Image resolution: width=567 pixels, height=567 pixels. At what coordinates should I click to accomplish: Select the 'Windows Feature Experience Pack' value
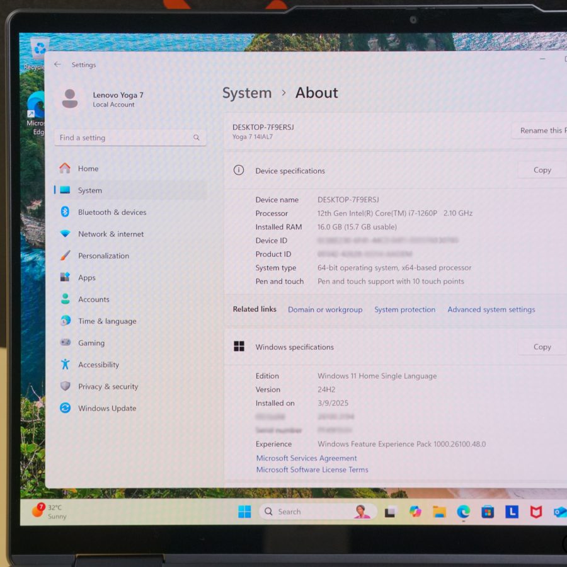[401, 444]
